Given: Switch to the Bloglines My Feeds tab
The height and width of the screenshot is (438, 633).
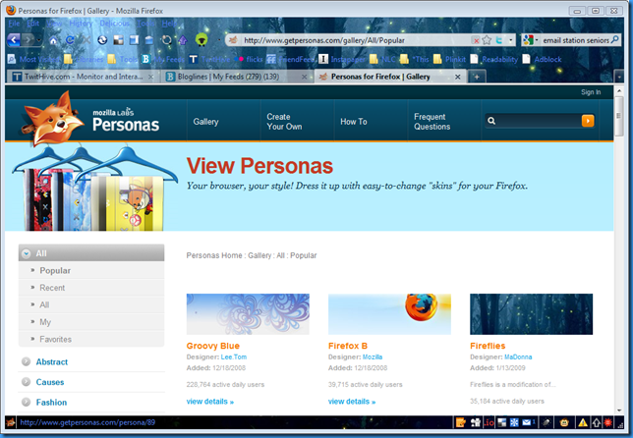Looking at the screenshot, I should coord(237,77).
